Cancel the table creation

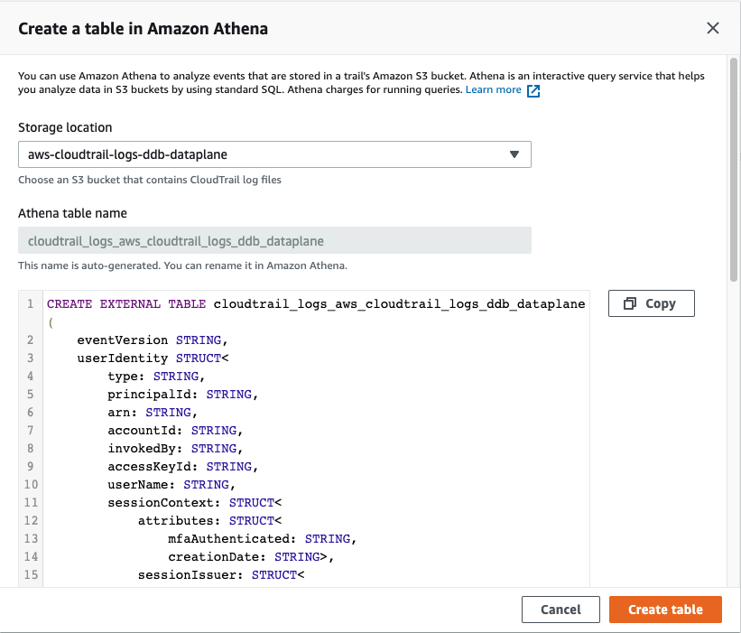point(560,609)
